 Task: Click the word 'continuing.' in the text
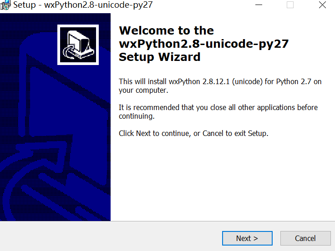137,116
